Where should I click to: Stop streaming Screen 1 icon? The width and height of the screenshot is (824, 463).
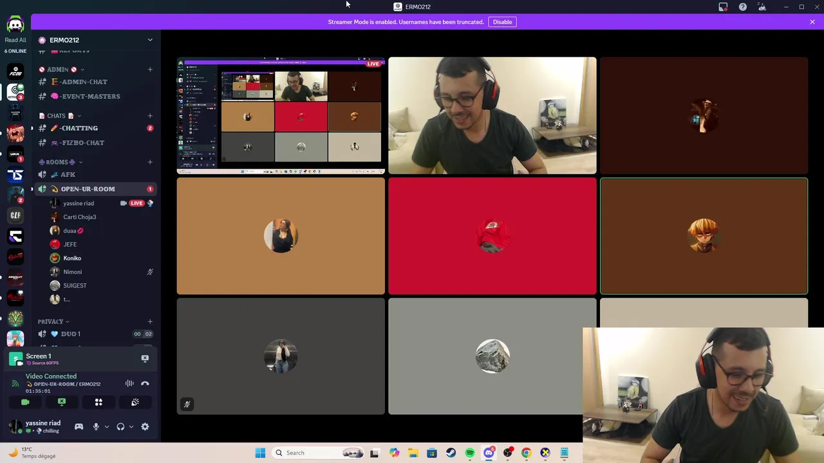pos(145,358)
